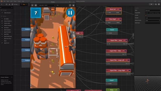The height and width of the screenshot is (91, 161).
Task: Open the Find menu
Action: coord(19,1)
